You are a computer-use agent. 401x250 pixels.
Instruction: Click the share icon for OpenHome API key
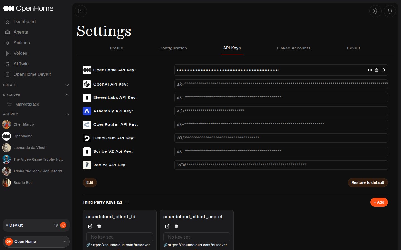click(376, 70)
